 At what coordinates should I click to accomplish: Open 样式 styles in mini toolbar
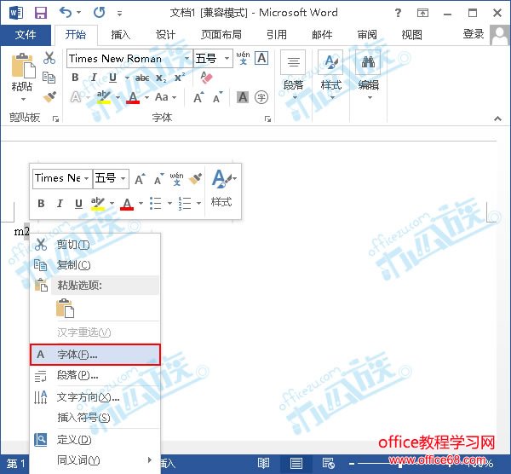(221, 188)
